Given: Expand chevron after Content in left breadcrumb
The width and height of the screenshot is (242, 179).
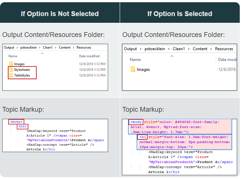Looking at the screenshot, I should tap(73, 47).
